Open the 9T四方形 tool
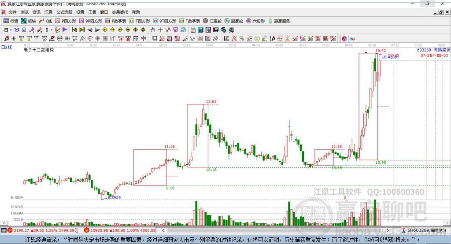 [x=165, y=21]
